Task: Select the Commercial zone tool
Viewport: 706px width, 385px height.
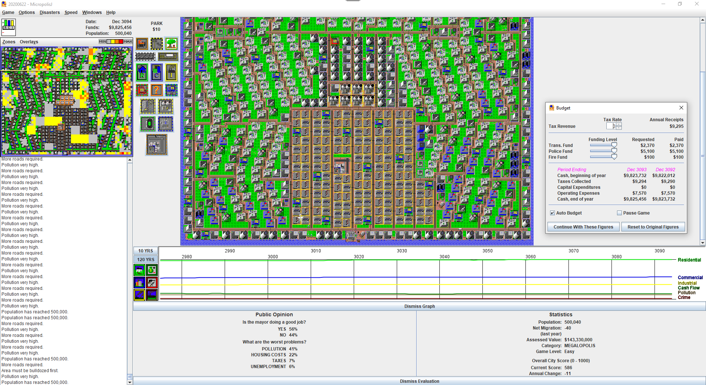Action: [x=157, y=72]
